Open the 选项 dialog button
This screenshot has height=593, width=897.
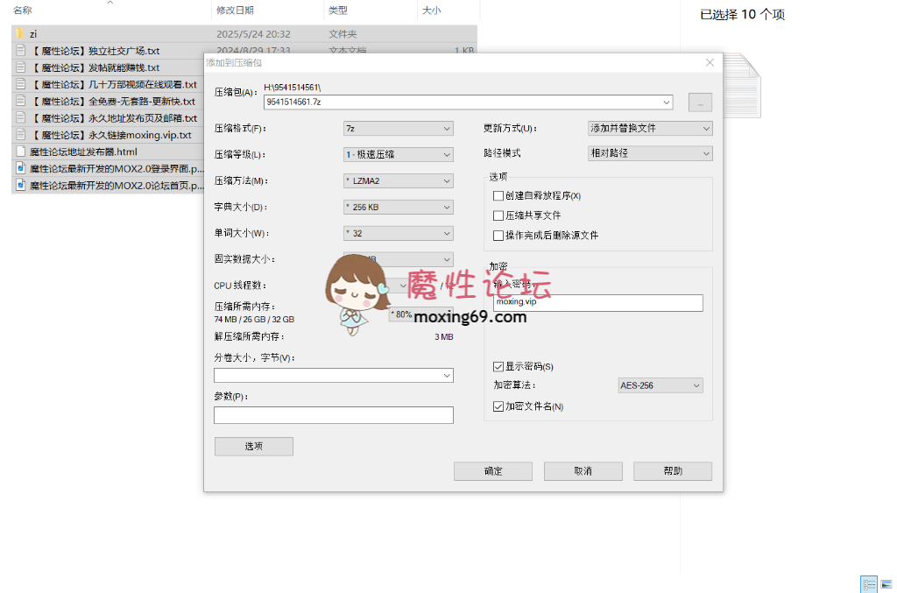[x=253, y=446]
